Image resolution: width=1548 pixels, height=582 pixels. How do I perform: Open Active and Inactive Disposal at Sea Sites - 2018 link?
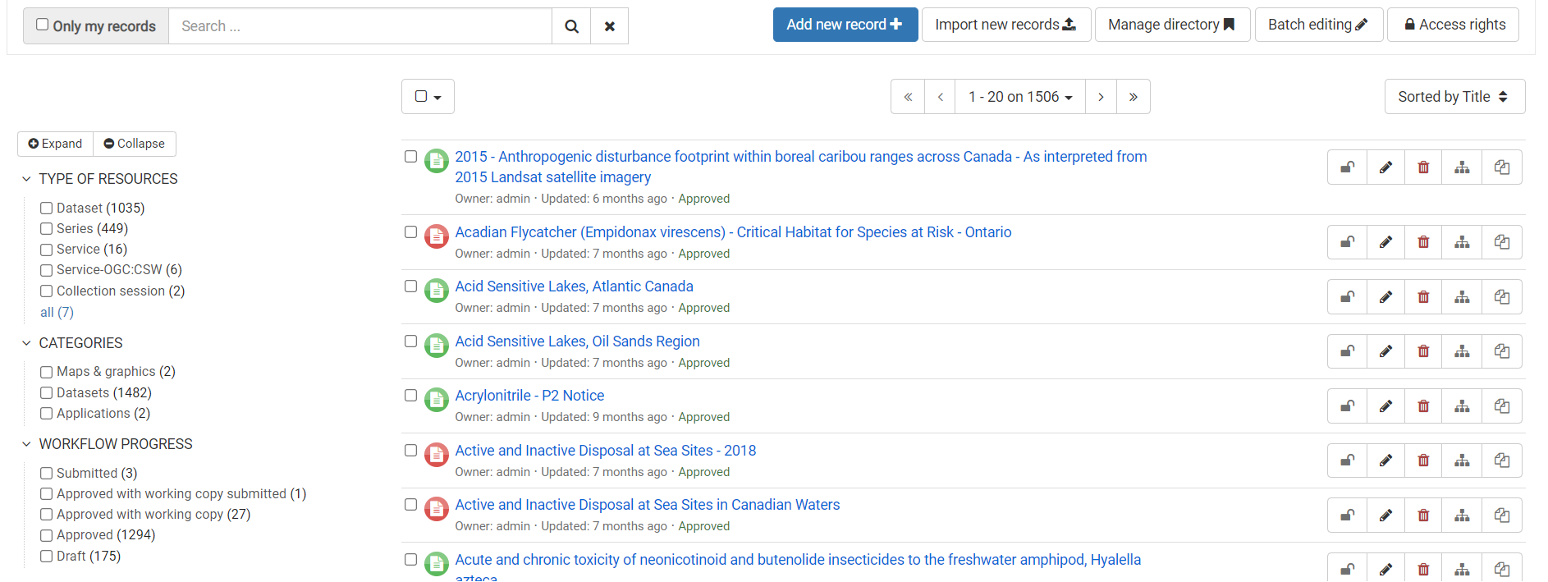pyautogui.click(x=606, y=451)
